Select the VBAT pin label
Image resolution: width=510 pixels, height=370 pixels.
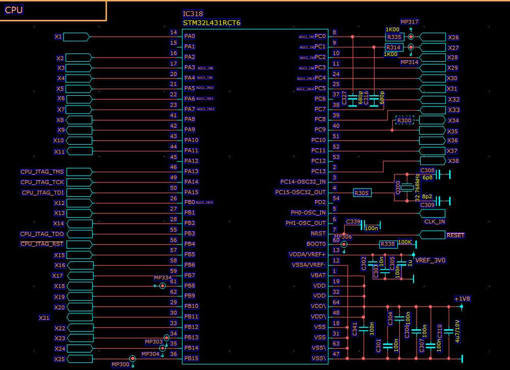[x=318, y=275]
